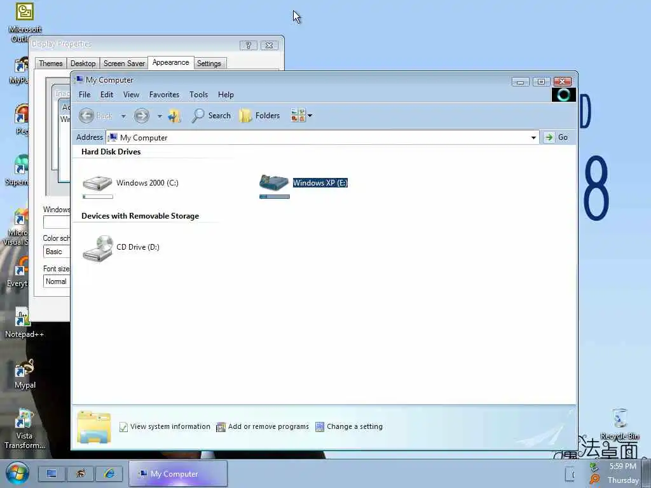Select the Notepad++ desktop shortcut
Viewport: 651px width, 488px height.
coord(24,323)
